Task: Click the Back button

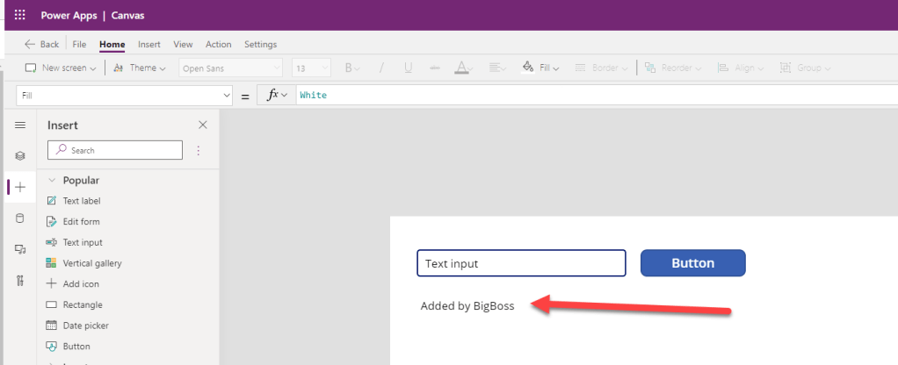Action: [x=41, y=45]
